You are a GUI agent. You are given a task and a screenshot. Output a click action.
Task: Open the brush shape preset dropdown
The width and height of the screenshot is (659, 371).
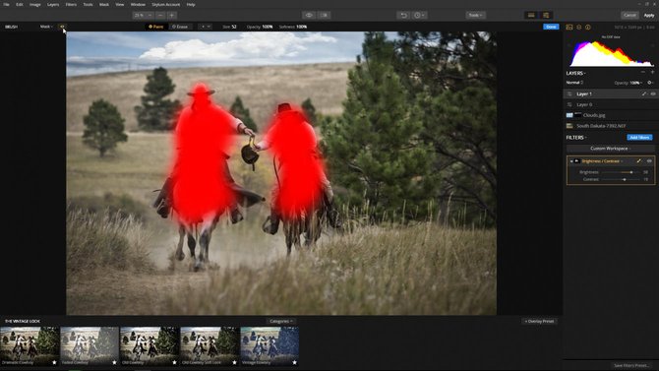(206, 27)
